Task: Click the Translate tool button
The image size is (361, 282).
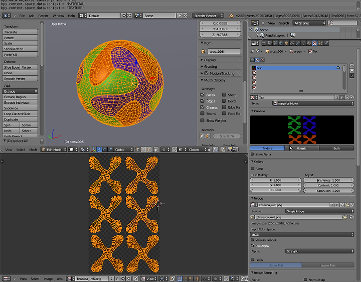Action: pyautogui.click(x=20, y=32)
